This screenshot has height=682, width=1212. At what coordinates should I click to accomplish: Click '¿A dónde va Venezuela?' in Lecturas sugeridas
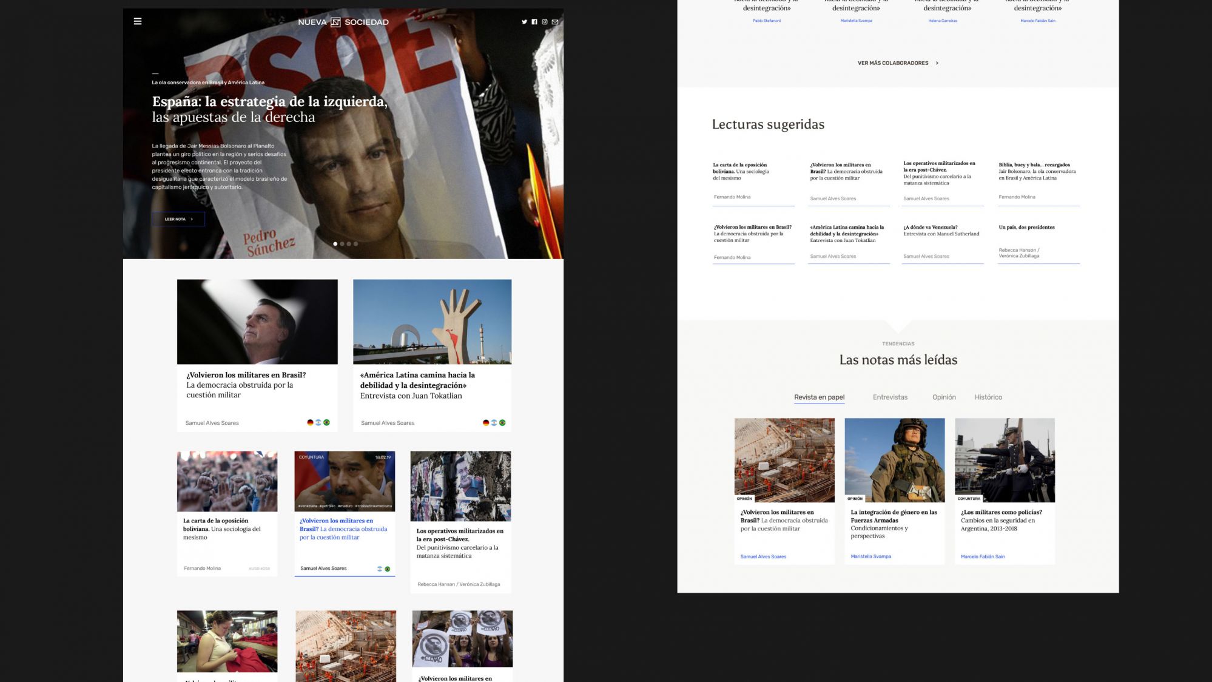pos(930,228)
